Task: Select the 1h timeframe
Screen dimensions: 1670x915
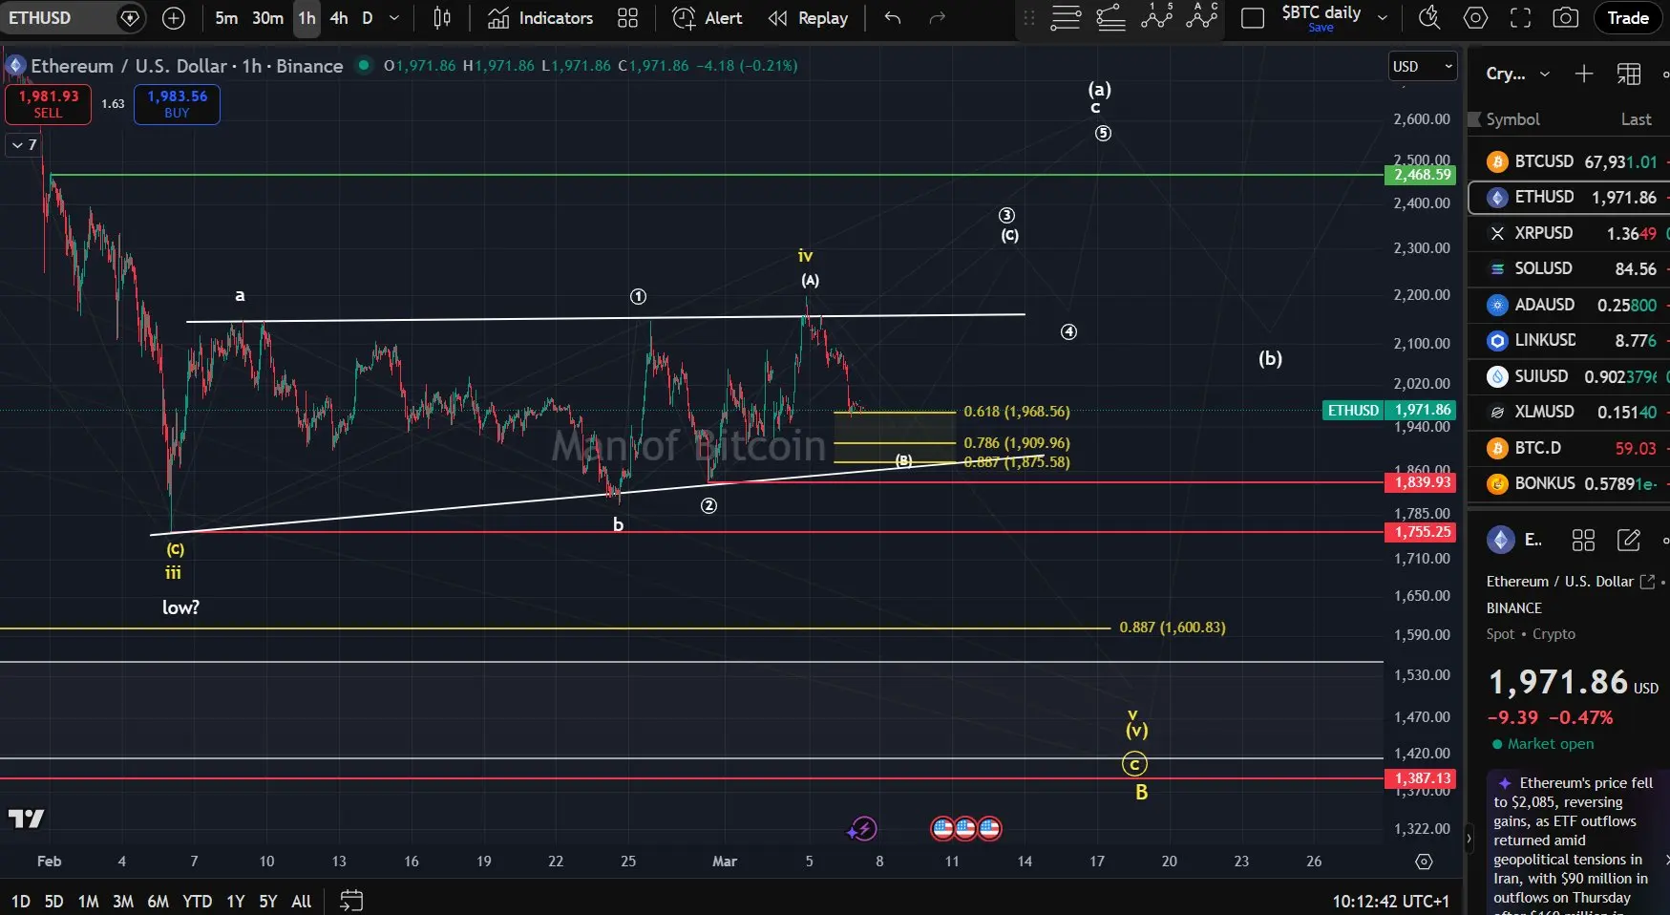Action: click(307, 18)
